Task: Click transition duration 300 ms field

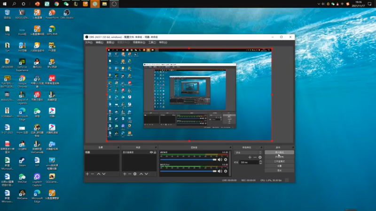Action: click(x=249, y=162)
